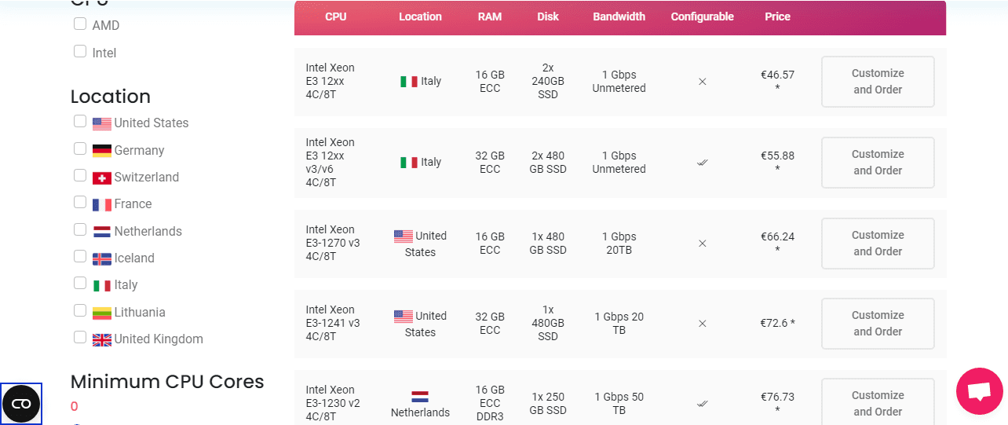Sort the table by the Price column header

click(x=778, y=16)
